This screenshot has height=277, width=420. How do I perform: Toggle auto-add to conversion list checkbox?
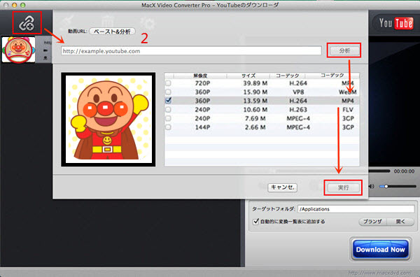255,221
